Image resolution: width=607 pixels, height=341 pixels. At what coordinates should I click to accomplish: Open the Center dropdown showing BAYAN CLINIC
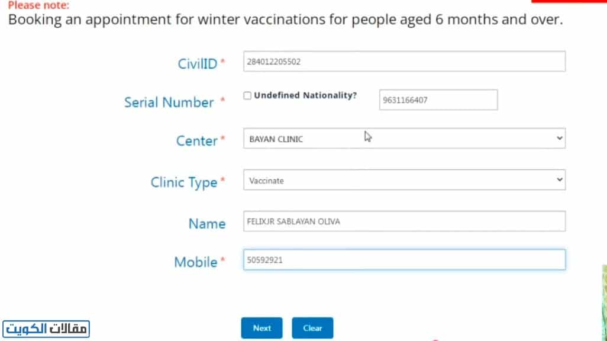tap(404, 139)
